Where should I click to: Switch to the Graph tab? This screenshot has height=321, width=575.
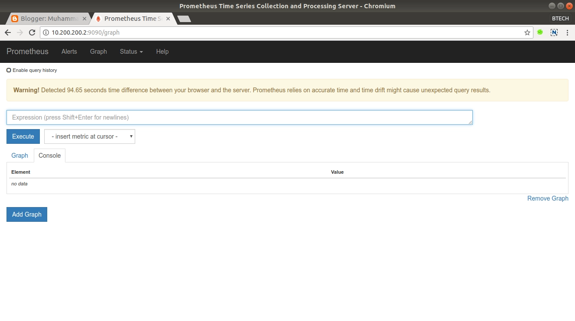click(x=19, y=156)
